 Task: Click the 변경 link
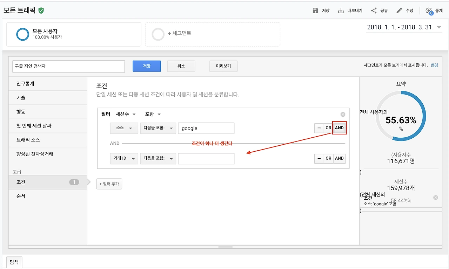tap(434, 65)
